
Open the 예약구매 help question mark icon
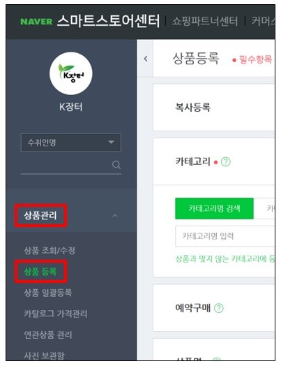tap(218, 308)
